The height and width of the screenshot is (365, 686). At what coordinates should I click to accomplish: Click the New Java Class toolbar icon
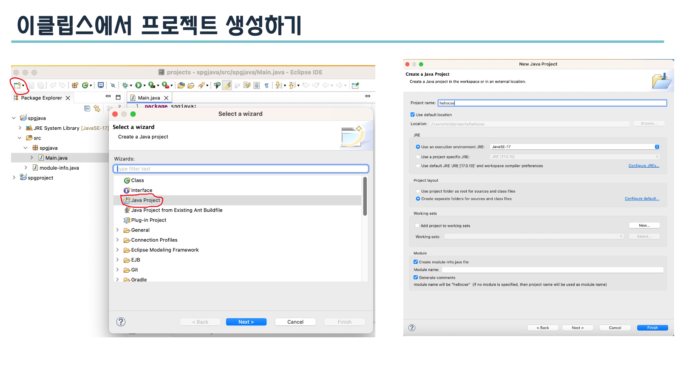pyautogui.click(x=85, y=86)
